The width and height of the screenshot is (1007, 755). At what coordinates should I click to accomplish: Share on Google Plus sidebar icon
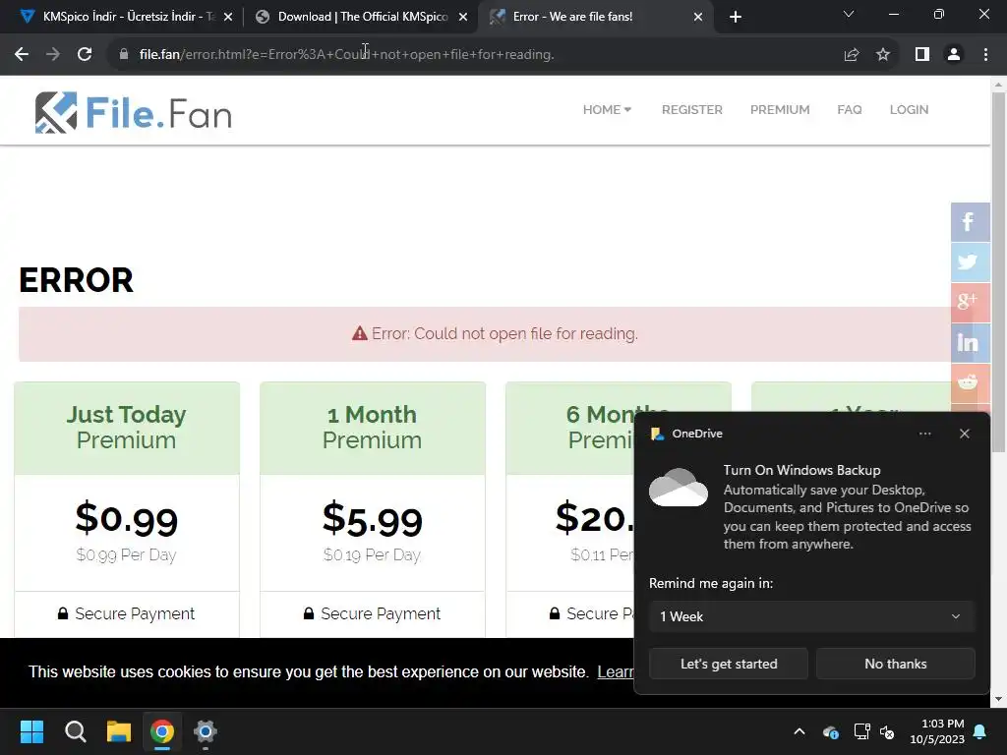[969, 302]
